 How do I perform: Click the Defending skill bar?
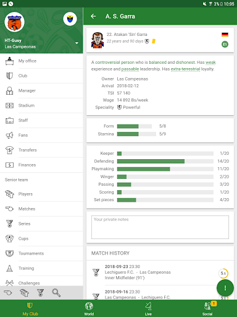coord(165,161)
